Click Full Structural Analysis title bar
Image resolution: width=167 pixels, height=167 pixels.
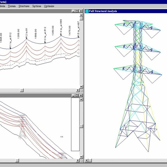point(126,11)
